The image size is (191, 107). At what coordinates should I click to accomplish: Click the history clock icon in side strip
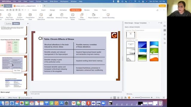pyautogui.click(x=165, y=43)
